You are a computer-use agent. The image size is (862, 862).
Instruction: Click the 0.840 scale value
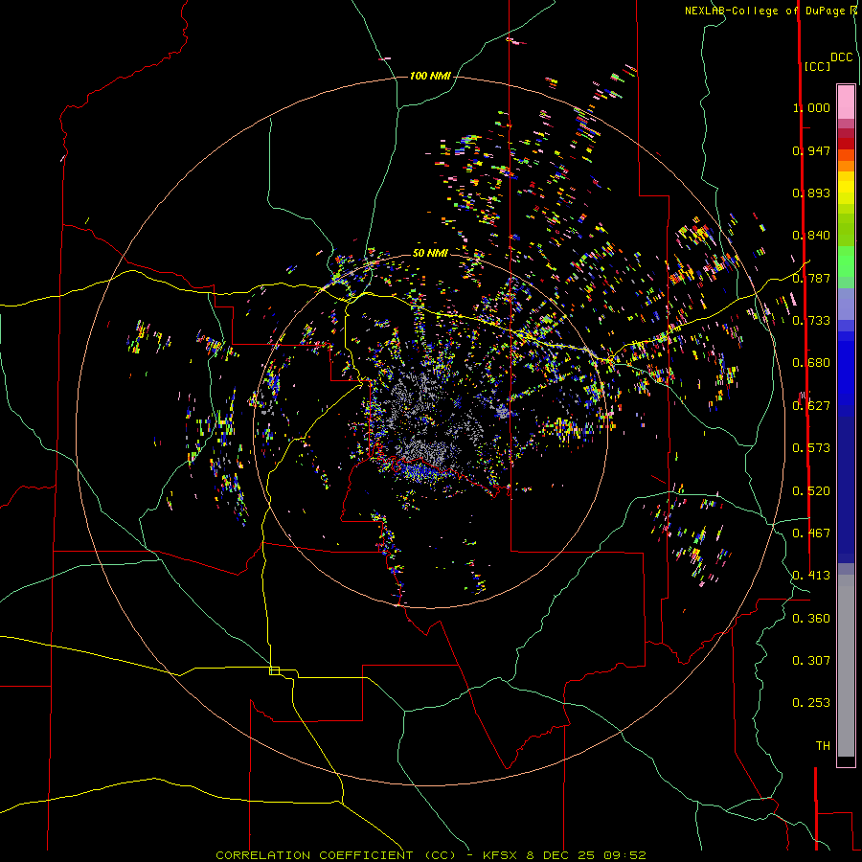(x=811, y=236)
